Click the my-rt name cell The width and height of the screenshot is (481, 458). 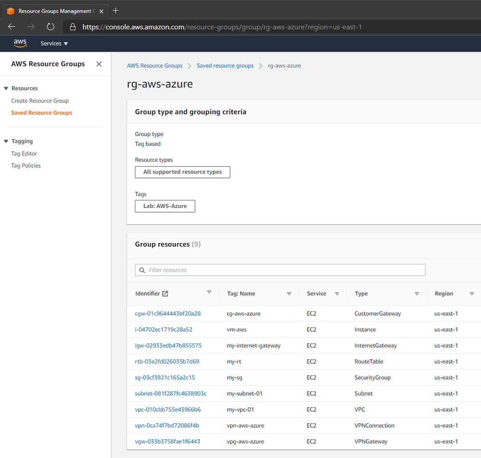(x=234, y=362)
